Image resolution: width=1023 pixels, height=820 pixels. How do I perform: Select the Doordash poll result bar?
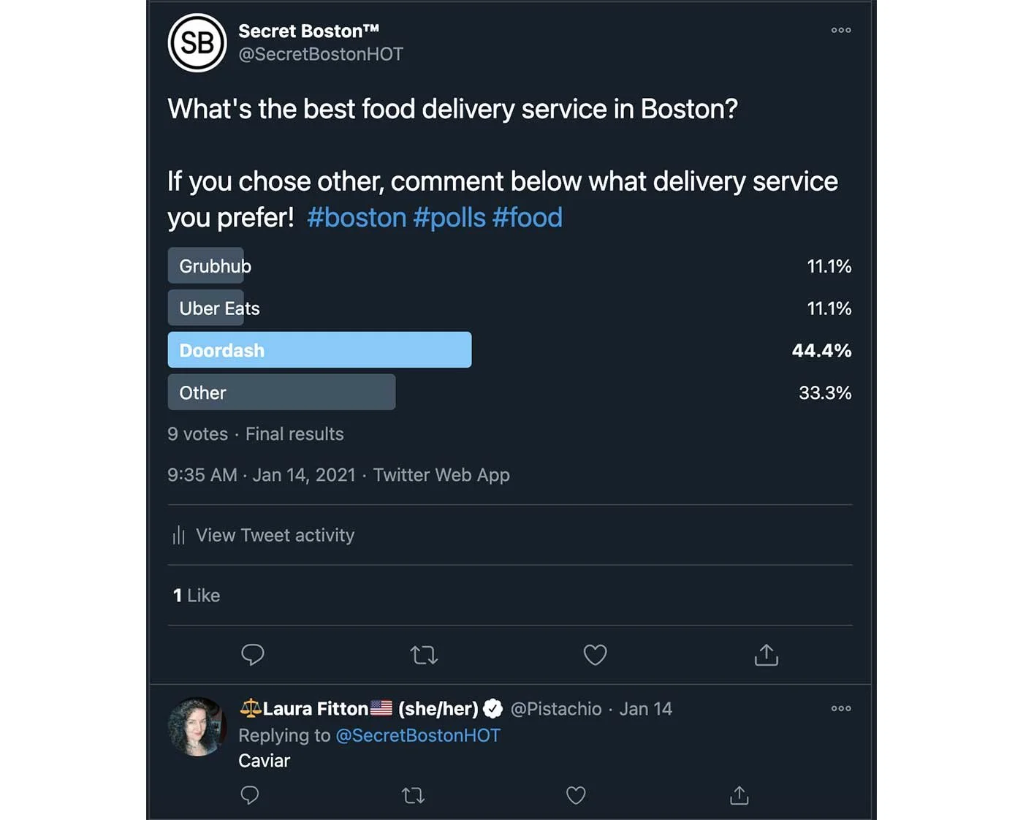pos(319,350)
